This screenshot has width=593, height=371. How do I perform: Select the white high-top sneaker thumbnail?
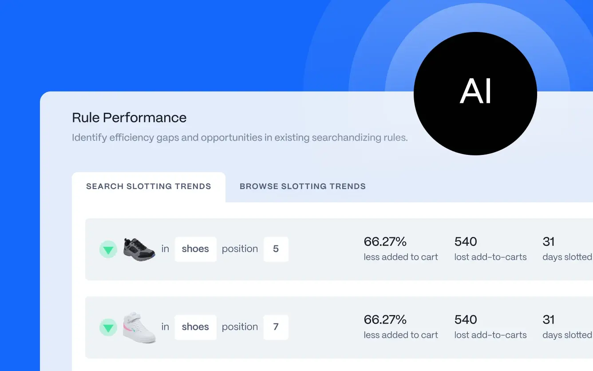click(139, 328)
